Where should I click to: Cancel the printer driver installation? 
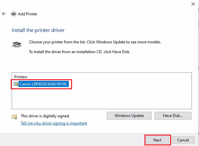[x=183, y=140]
